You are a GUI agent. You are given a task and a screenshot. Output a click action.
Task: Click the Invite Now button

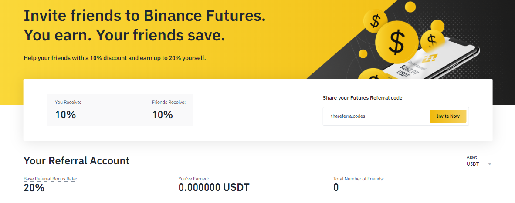[448, 116]
